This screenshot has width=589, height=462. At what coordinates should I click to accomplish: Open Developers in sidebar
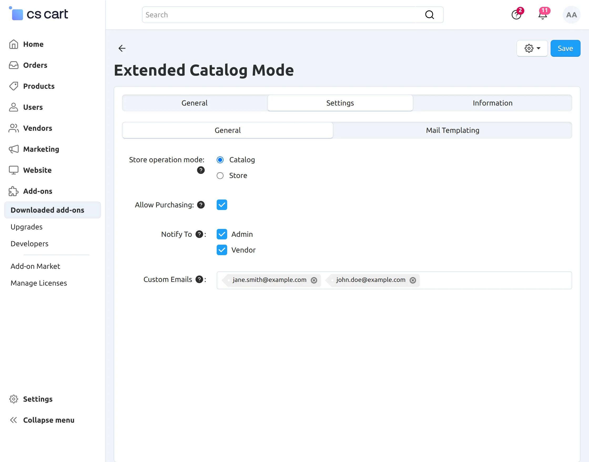click(29, 243)
